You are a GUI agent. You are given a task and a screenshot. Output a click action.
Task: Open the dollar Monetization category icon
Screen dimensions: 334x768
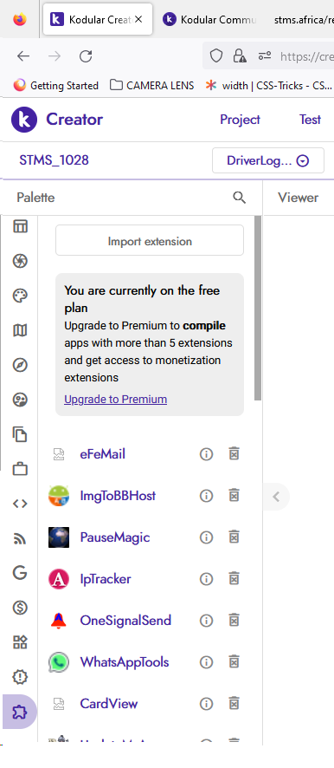(x=20, y=608)
